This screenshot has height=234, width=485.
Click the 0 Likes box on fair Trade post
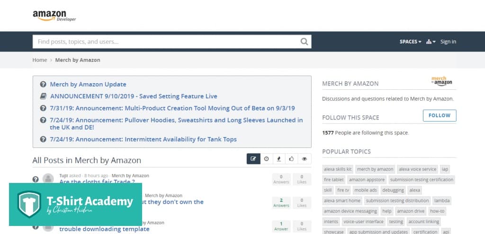click(302, 179)
